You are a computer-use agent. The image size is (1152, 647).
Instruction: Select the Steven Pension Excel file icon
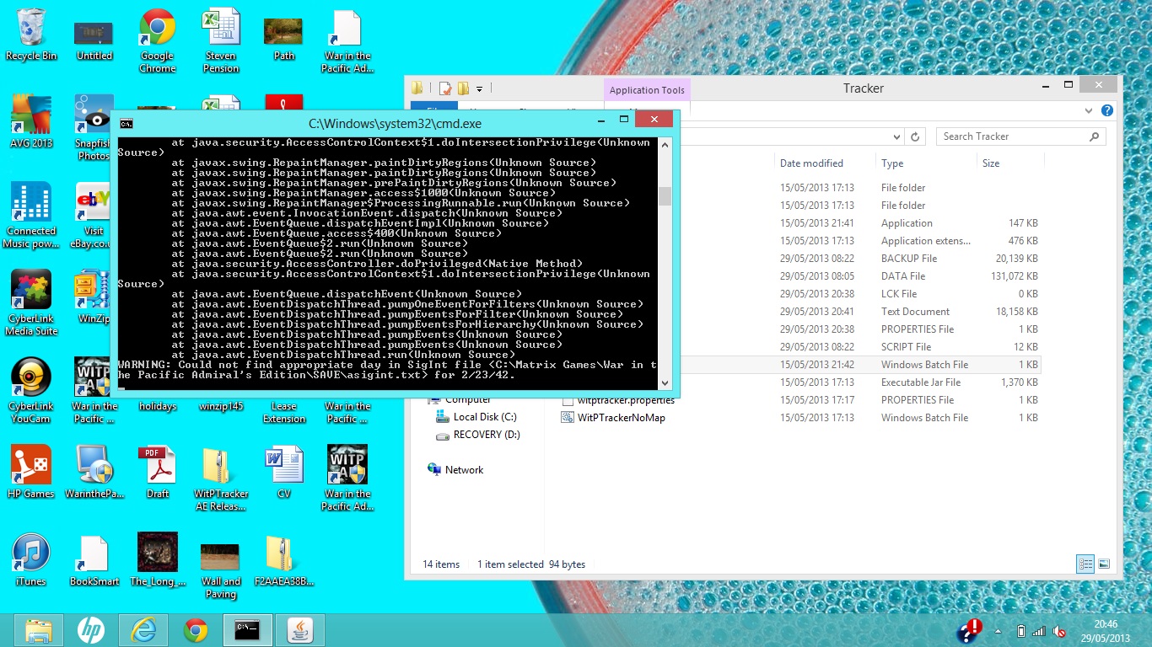(220, 40)
